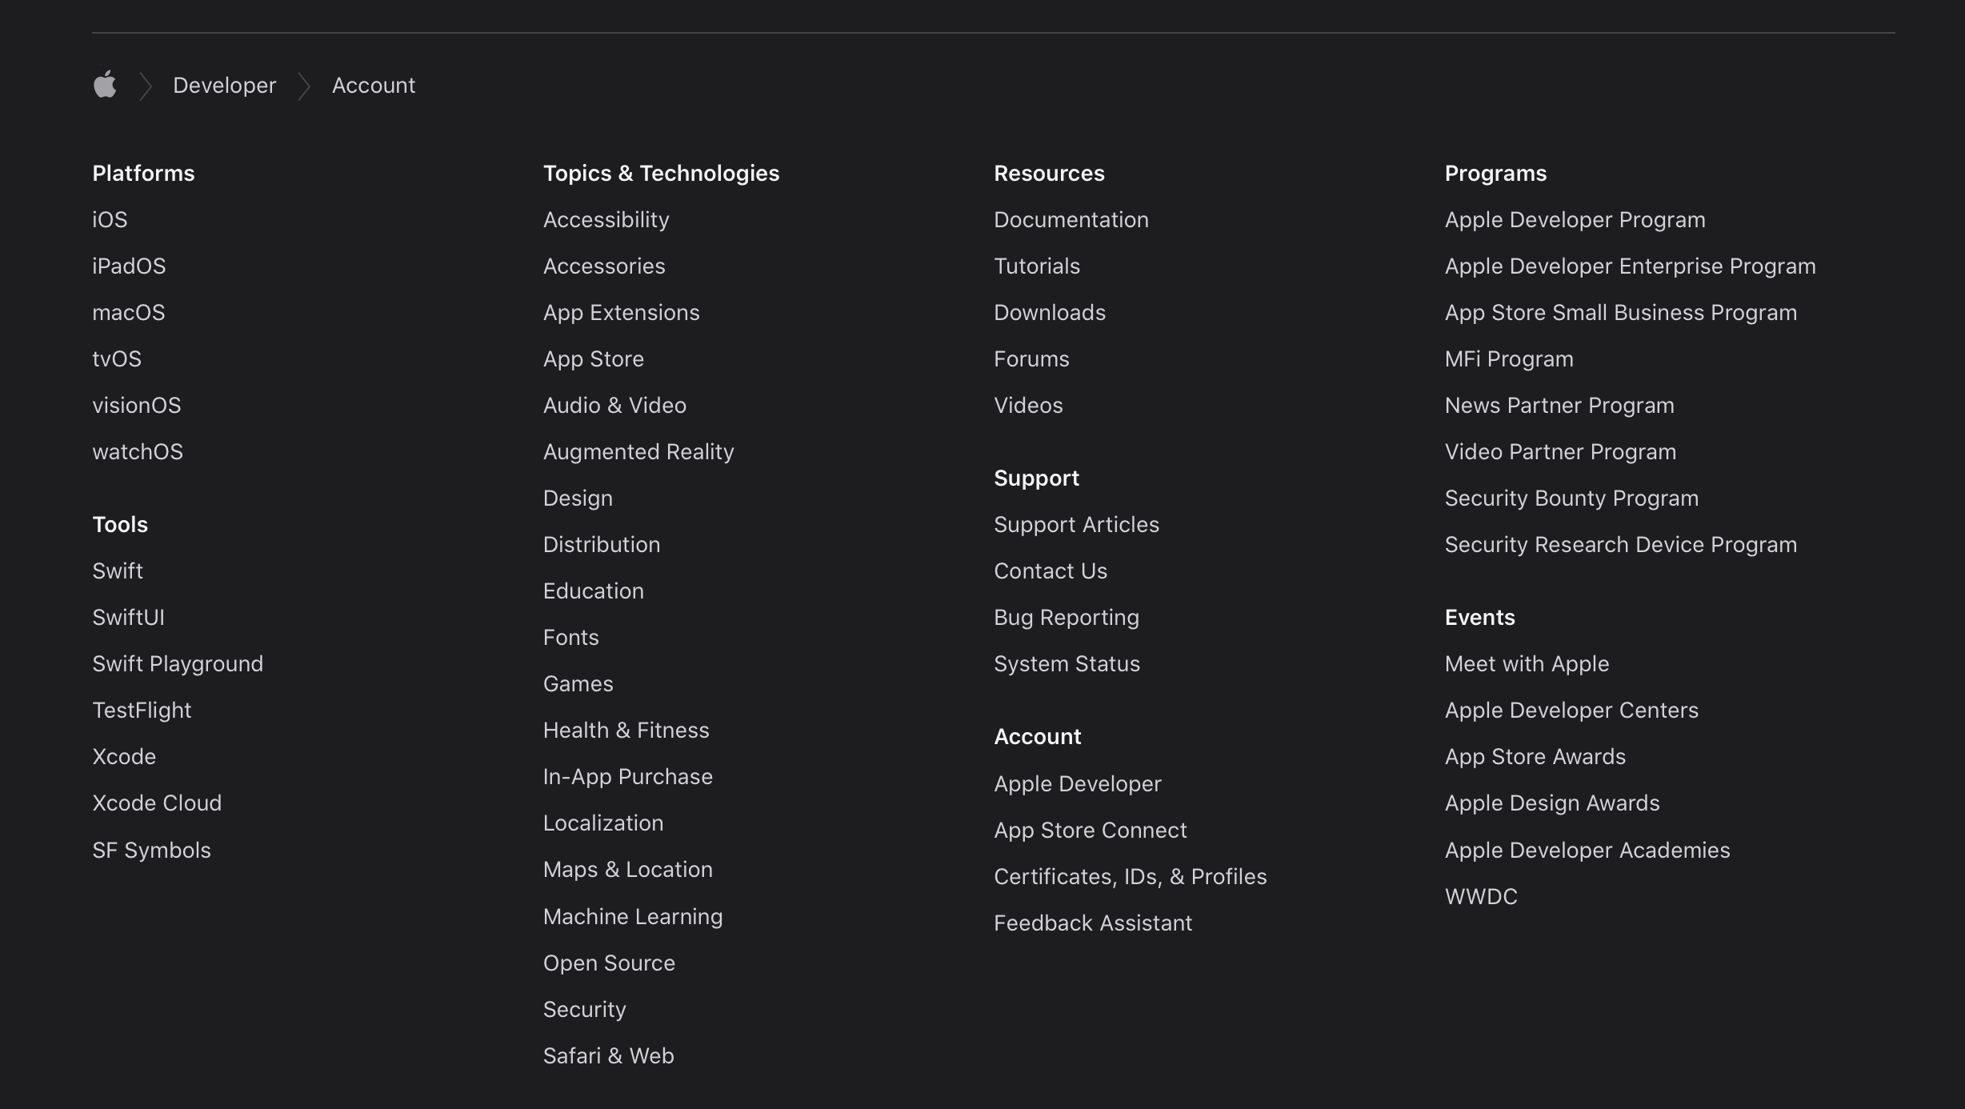Open App Extensions link
The height and width of the screenshot is (1109, 1965).
tap(622, 312)
